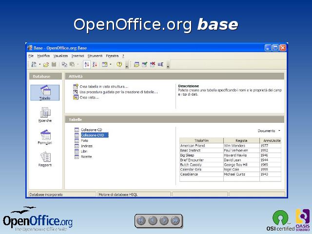Open the Modifica menu

[43, 56]
